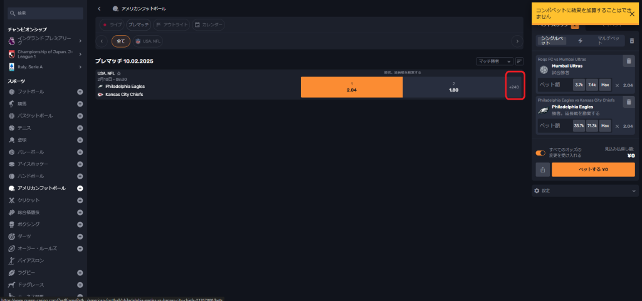
Task: Choose the バスケットボール basketball icon
Action: pos(12,116)
